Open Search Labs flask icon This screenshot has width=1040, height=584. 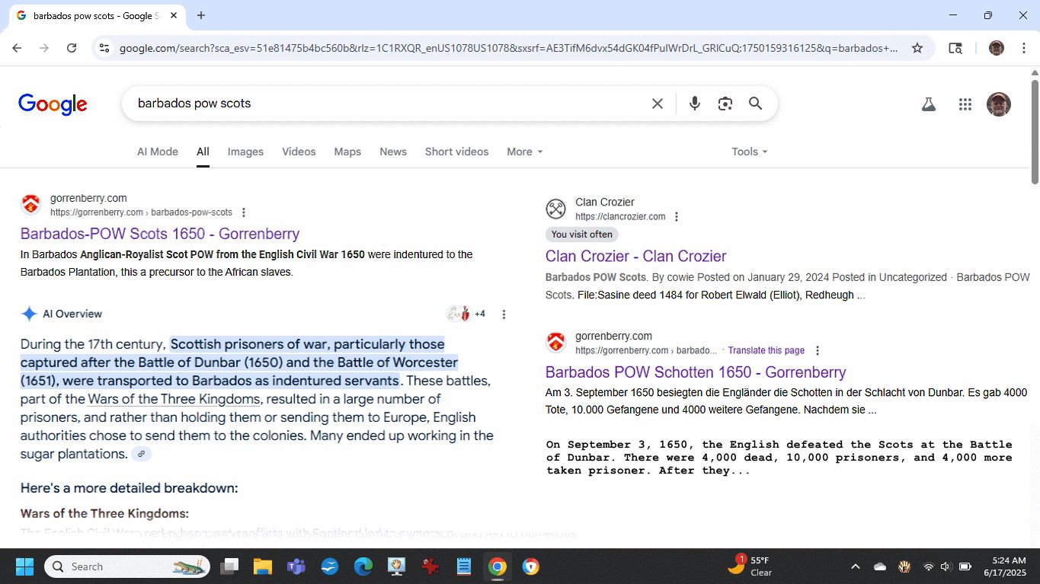coord(928,104)
